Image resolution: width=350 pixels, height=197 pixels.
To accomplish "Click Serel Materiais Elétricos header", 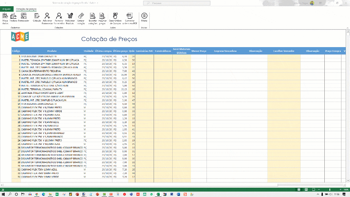I will (x=182, y=51).
